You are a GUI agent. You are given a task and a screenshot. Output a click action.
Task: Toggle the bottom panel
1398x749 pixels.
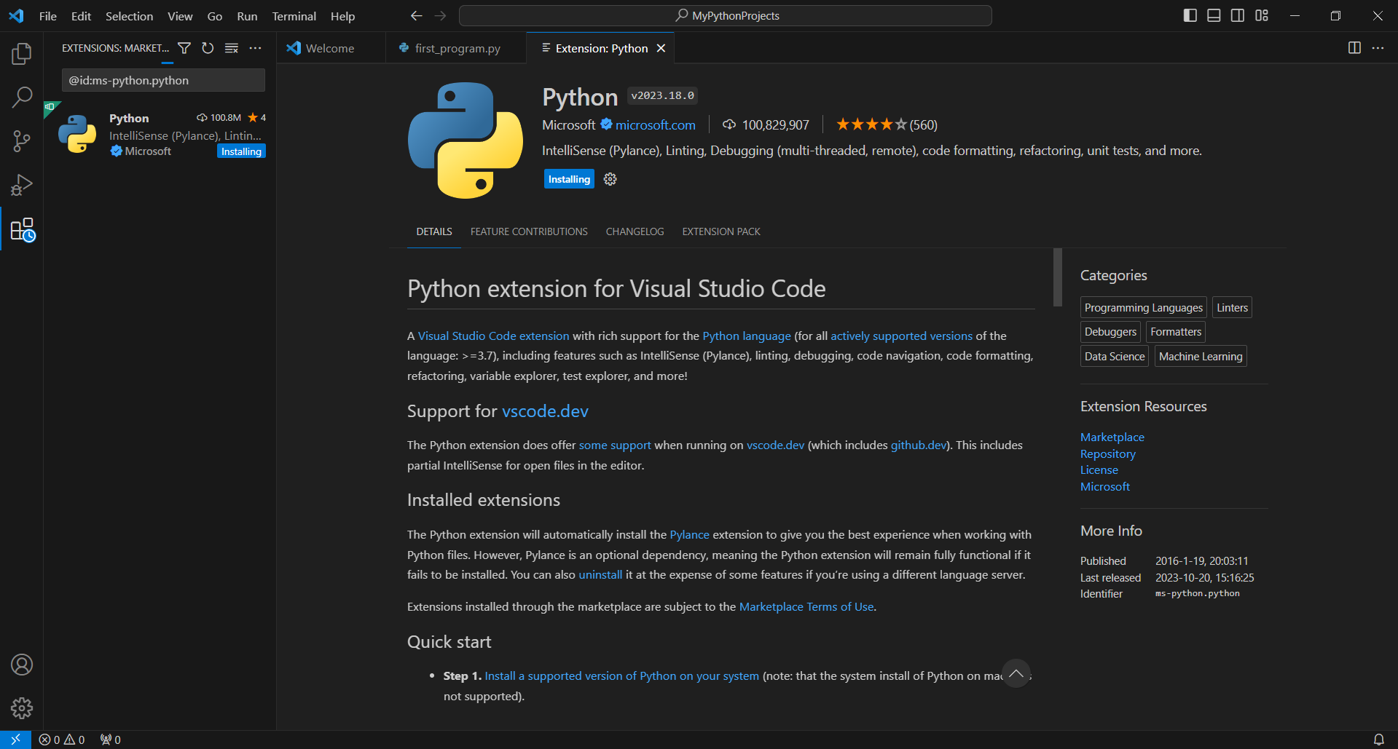tap(1214, 15)
